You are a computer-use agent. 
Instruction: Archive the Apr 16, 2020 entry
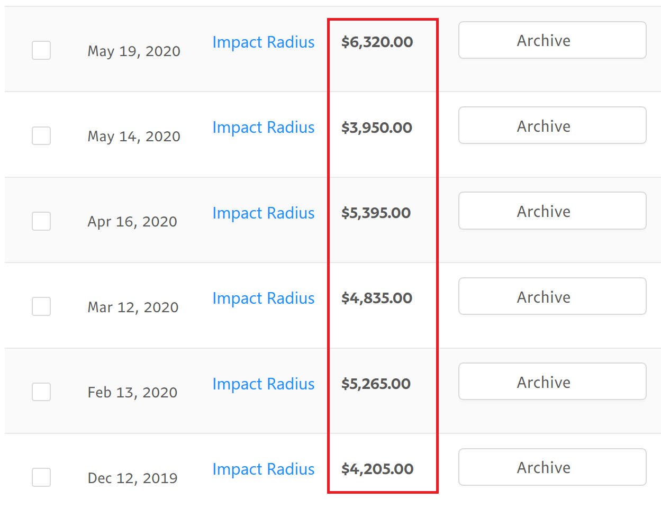pos(553,211)
